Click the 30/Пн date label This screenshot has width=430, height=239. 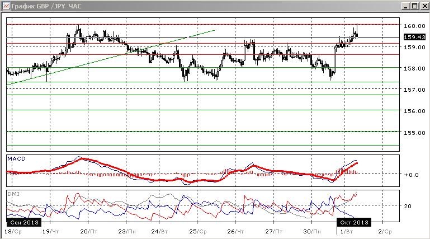[x=312, y=232]
